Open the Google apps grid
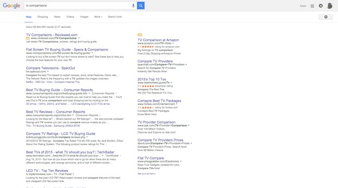 tap(312, 6)
